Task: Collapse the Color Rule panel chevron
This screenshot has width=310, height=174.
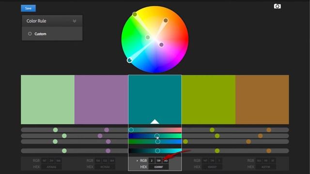Action: coord(75,21)
